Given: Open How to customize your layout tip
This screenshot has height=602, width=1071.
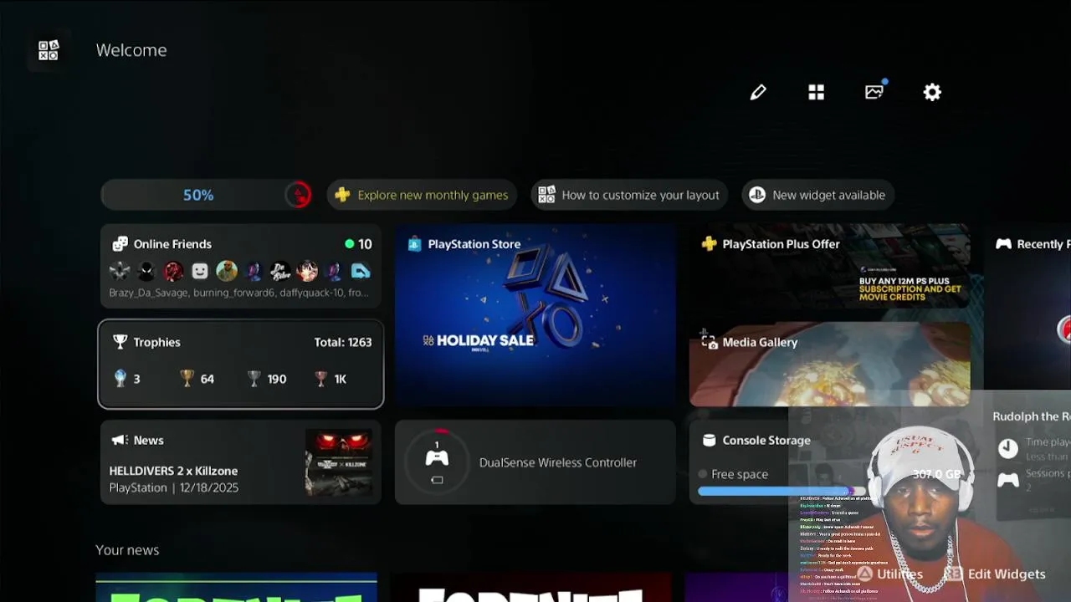Looking at the screenshot, I should [x=629, y=195].
